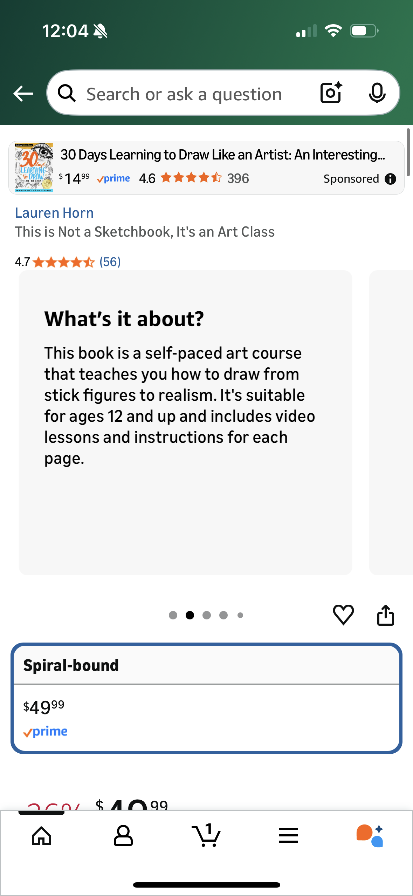413x896 pixels.
Task: Open shopping cart
Action: (x=206, y=836)
